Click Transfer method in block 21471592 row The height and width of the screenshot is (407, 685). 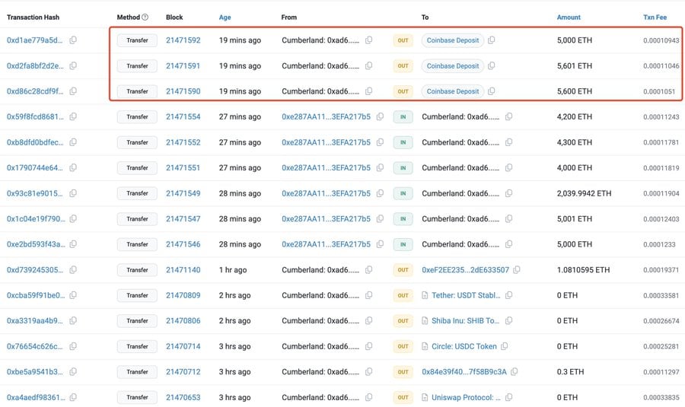tap(137, 40)
